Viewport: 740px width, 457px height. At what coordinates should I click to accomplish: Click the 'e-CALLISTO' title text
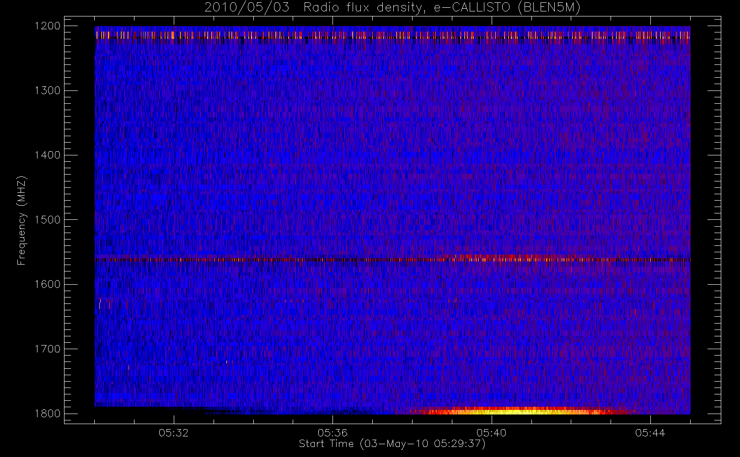point(472,7)
